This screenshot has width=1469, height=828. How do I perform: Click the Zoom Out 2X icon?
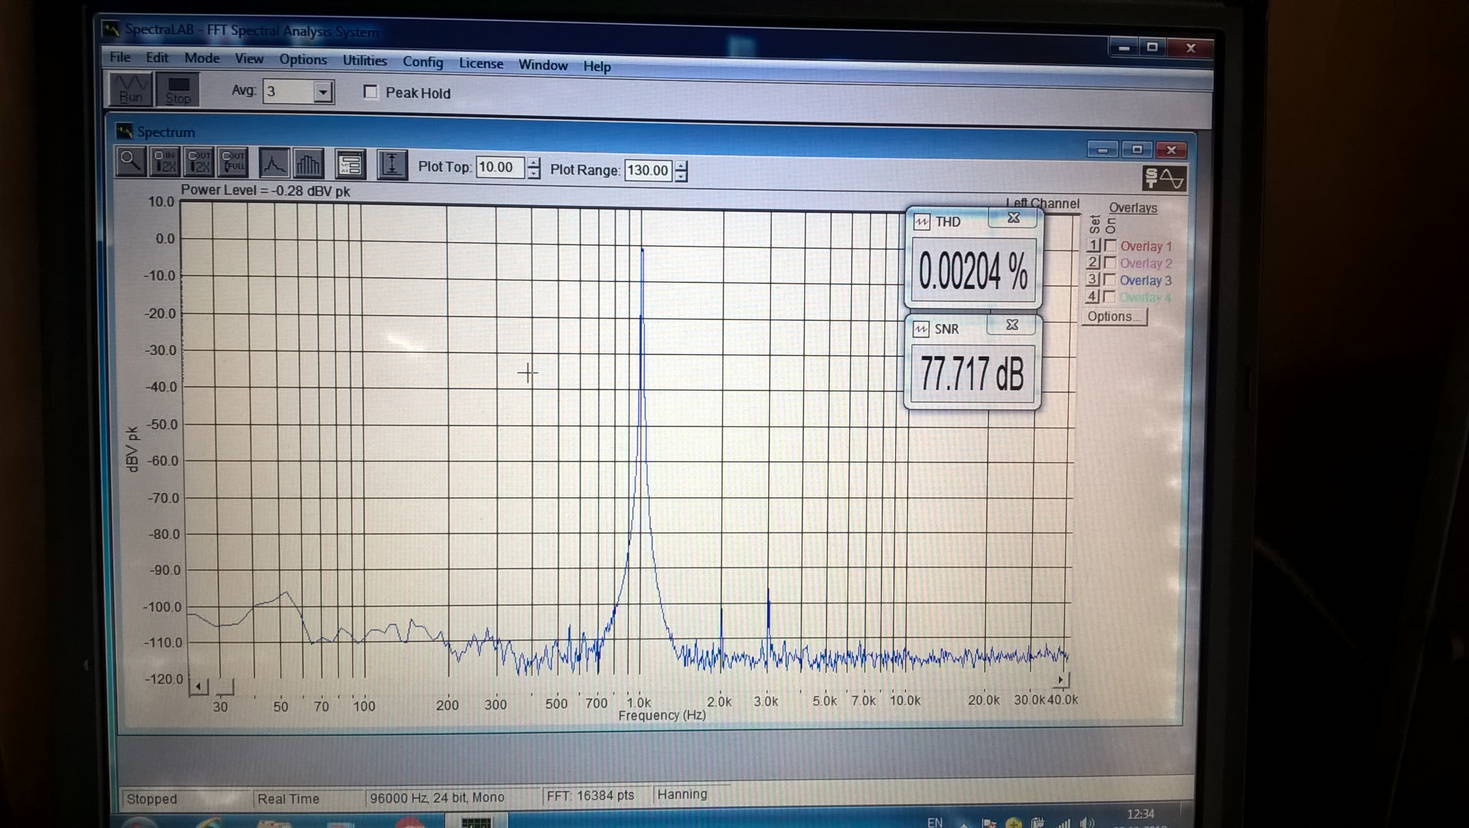[x=199, y=162]
